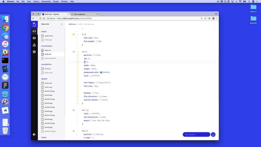The width and height of the screenshot is (261, 147).
Task: Open the View menu in menu bar
Action: click(x=29, y=2)
